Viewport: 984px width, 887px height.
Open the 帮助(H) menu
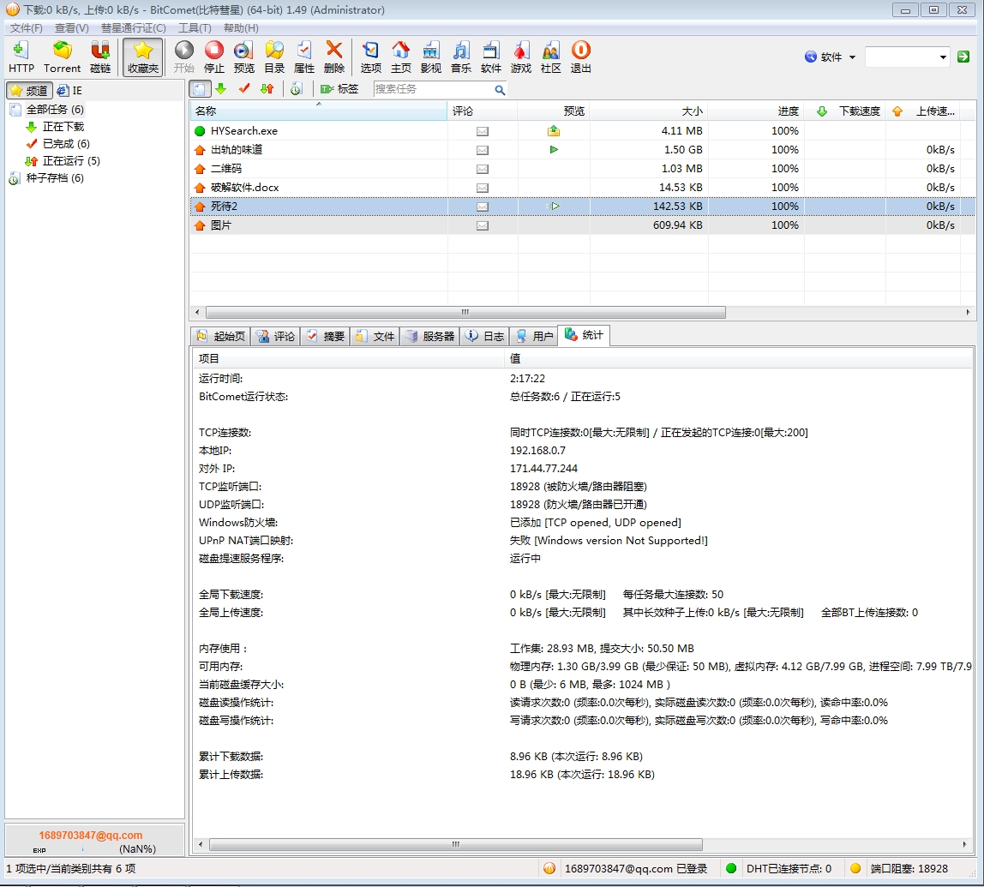241,27
